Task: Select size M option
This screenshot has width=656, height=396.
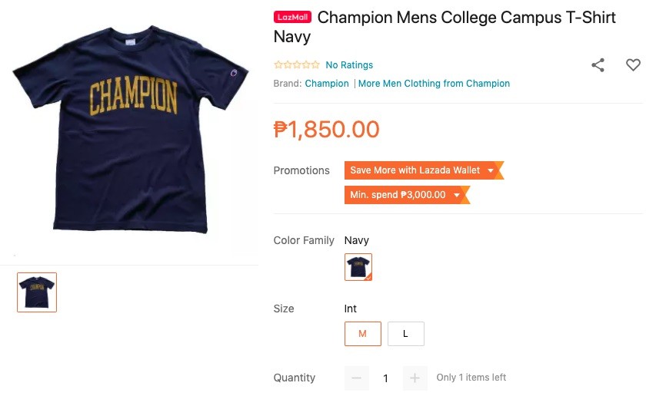Action: [363, 333]
